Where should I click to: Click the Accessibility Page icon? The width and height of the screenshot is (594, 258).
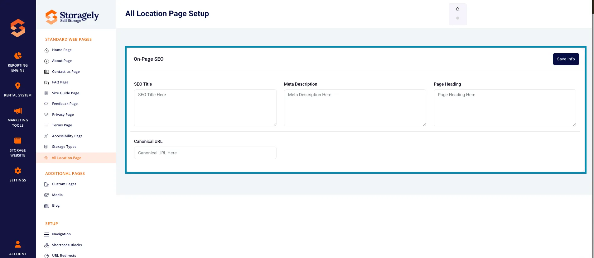tap(46, 136)
